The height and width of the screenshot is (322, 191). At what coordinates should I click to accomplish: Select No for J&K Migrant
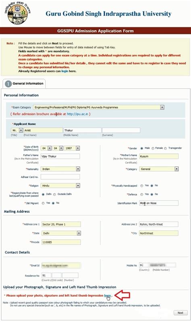pos(53,203)
